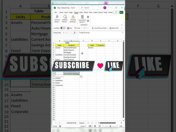This screenshot has height=132, width=176.
Task: Select the Corporate cell in row 19
Action: (x=59, y=85)
